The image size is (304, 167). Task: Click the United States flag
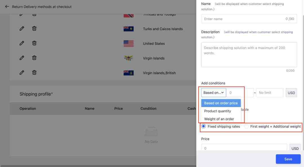129,43
